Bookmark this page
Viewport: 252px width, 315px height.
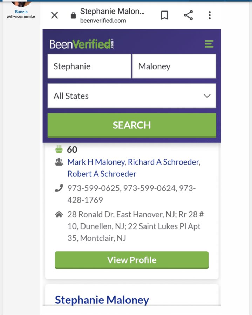click(164, 15)
